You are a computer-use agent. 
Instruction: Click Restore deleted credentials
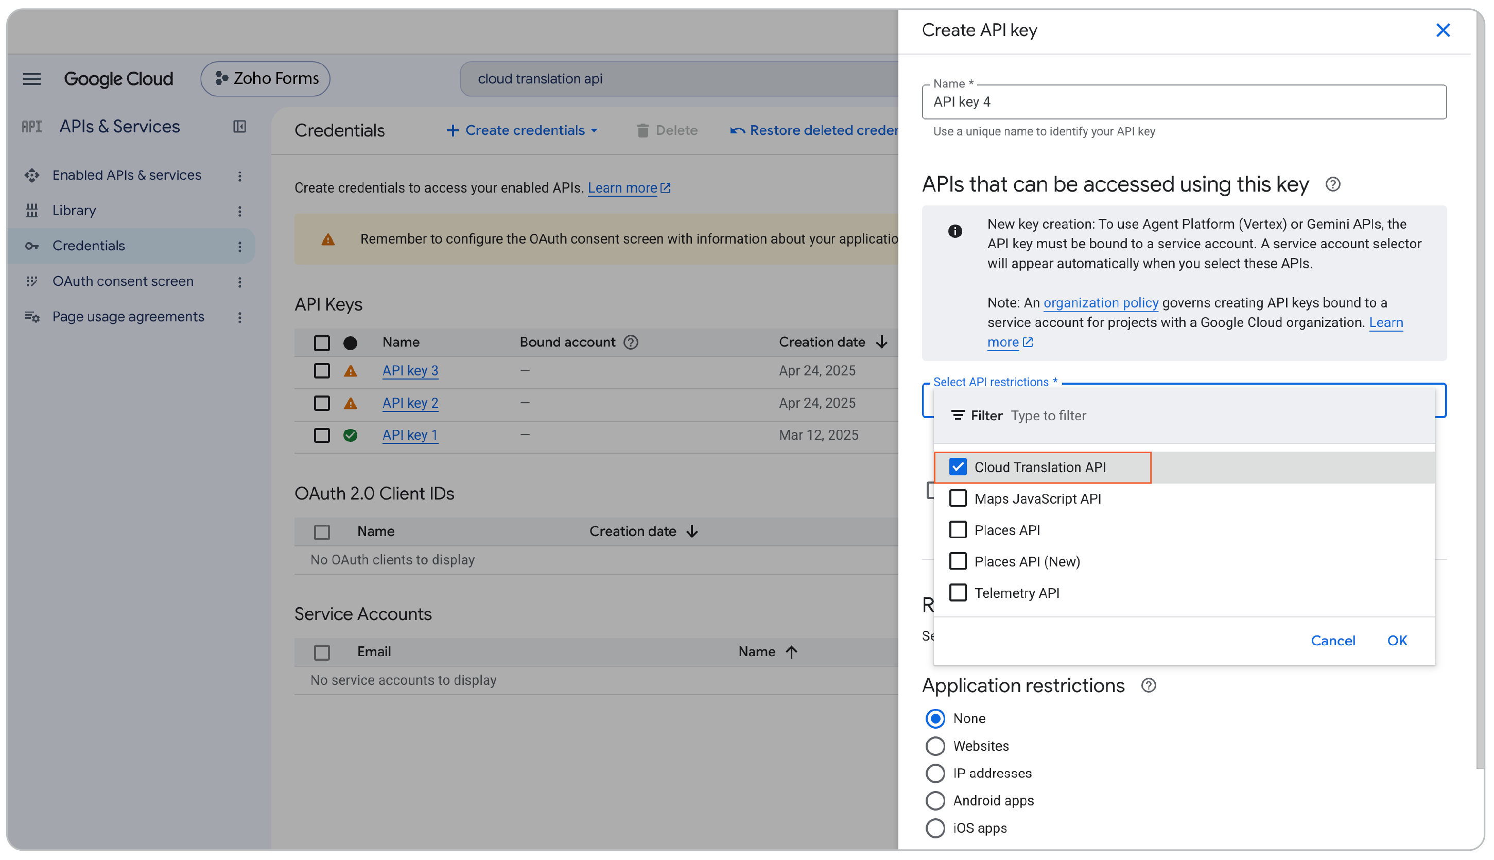(814, 130)
